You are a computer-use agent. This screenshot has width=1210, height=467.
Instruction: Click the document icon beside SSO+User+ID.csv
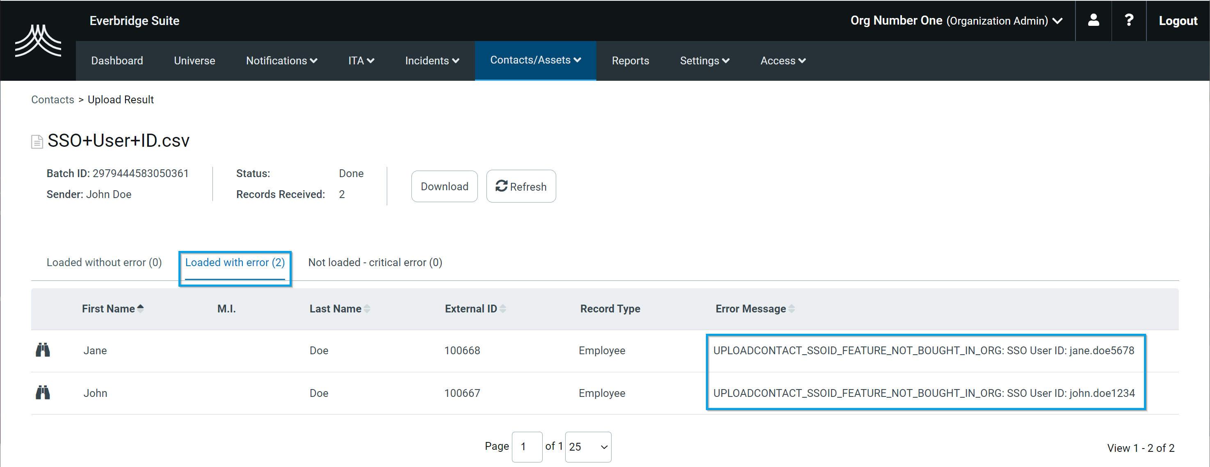(x=37, y=141)
